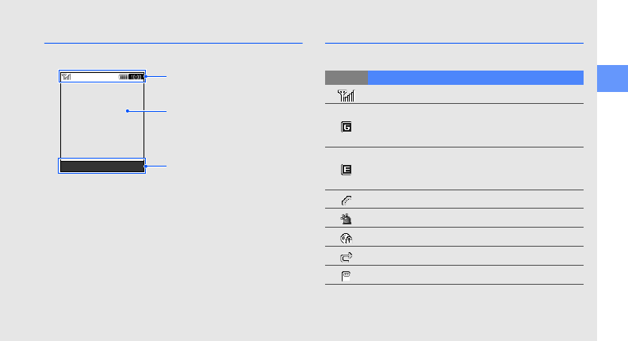Click the signal icon in the phone display

pos(67,77)
